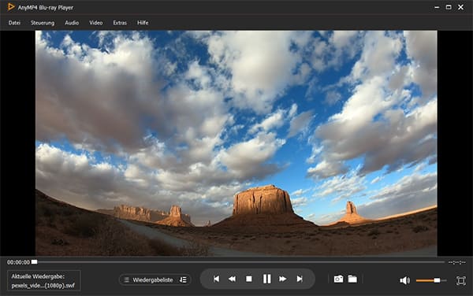The height and width of the screenshot is (296, 473).
Task: Mute the speaker volume icon
Action: [x=404, y=280]
